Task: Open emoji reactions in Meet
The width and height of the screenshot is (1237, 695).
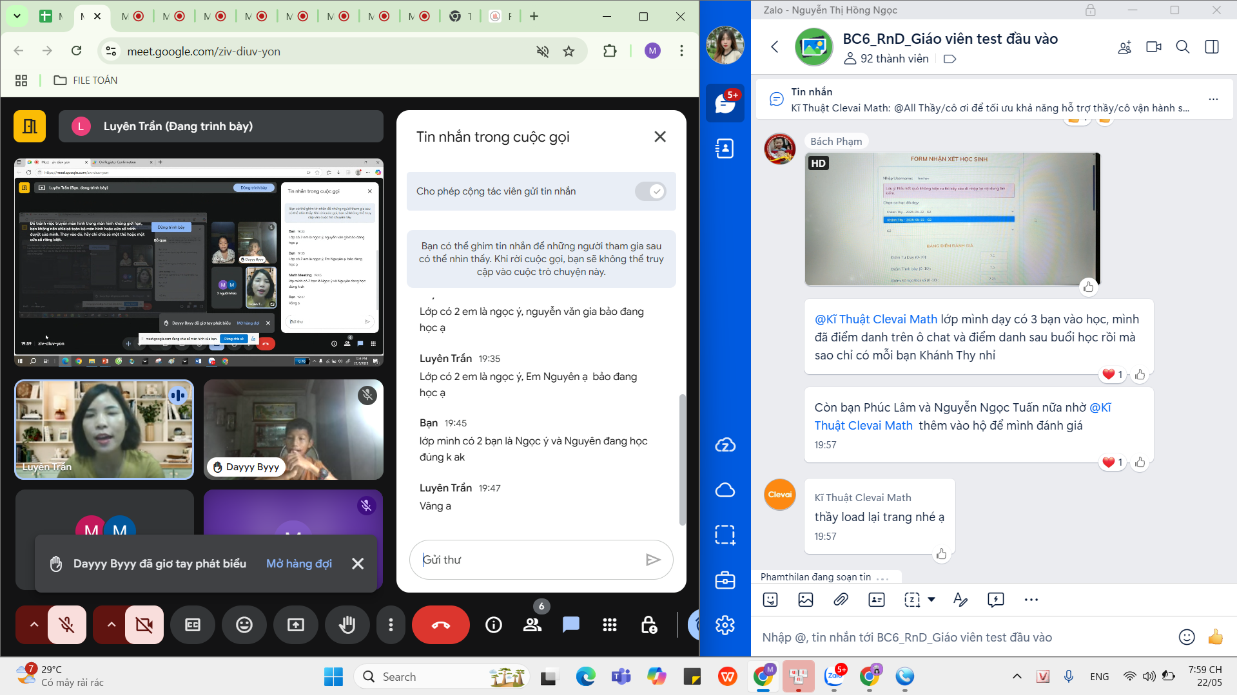Action: (x=244, y=625)
